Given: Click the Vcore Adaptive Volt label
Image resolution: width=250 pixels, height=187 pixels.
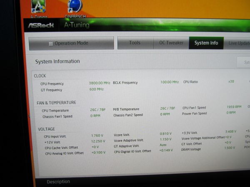Looking at the screenshot, I should pyautogui.click(x=129, y=140).
